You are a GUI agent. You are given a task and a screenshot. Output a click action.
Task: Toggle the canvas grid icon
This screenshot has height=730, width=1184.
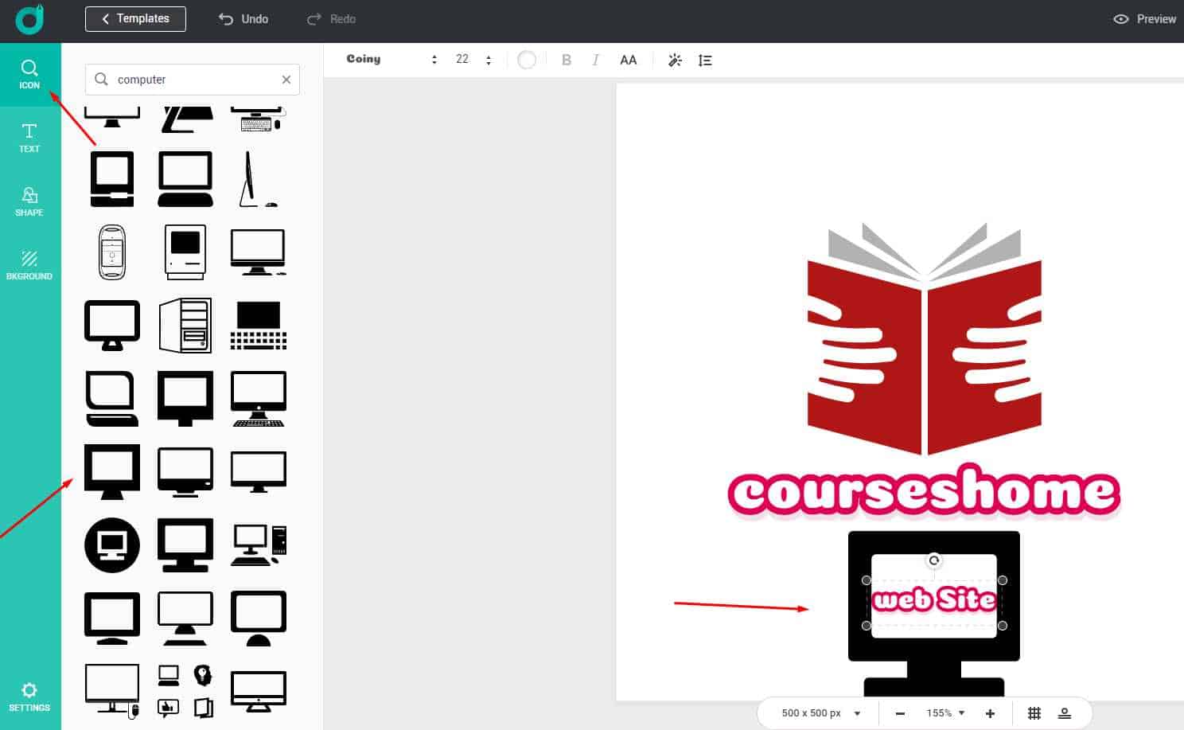[x=1034, y=713]
